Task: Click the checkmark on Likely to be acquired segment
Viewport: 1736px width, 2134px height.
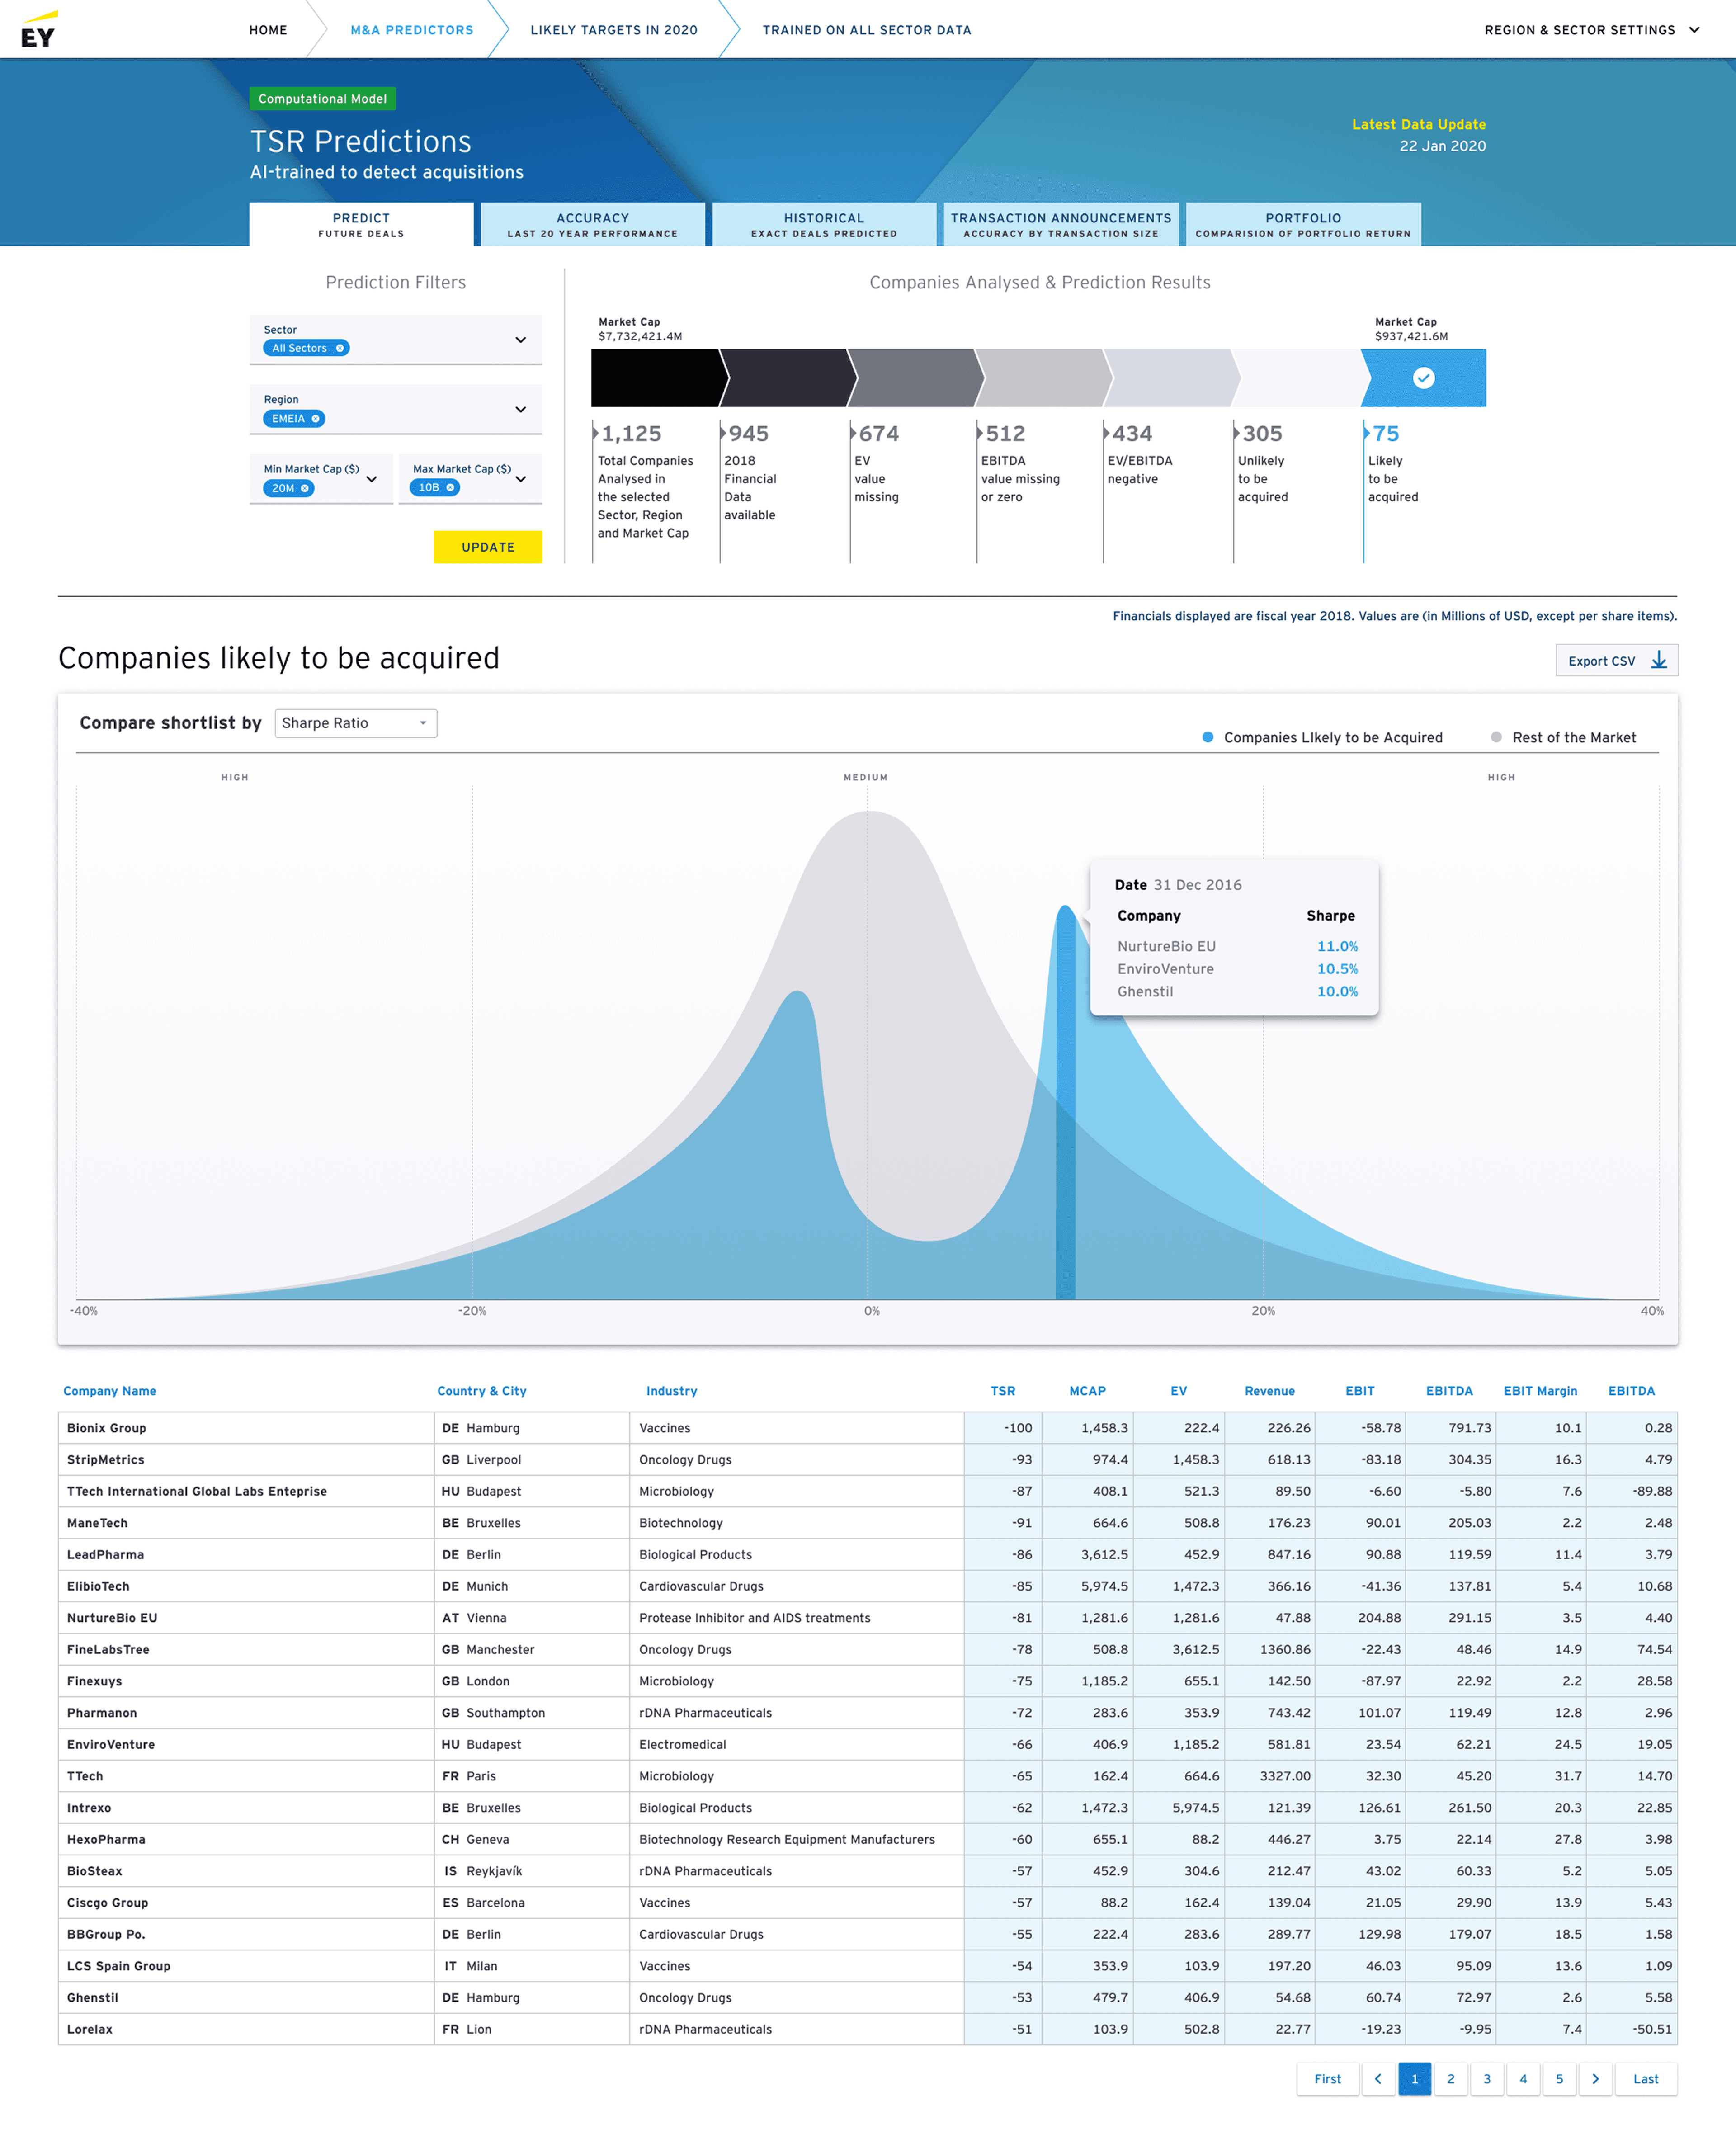Action: click(x=1423, y=378)
